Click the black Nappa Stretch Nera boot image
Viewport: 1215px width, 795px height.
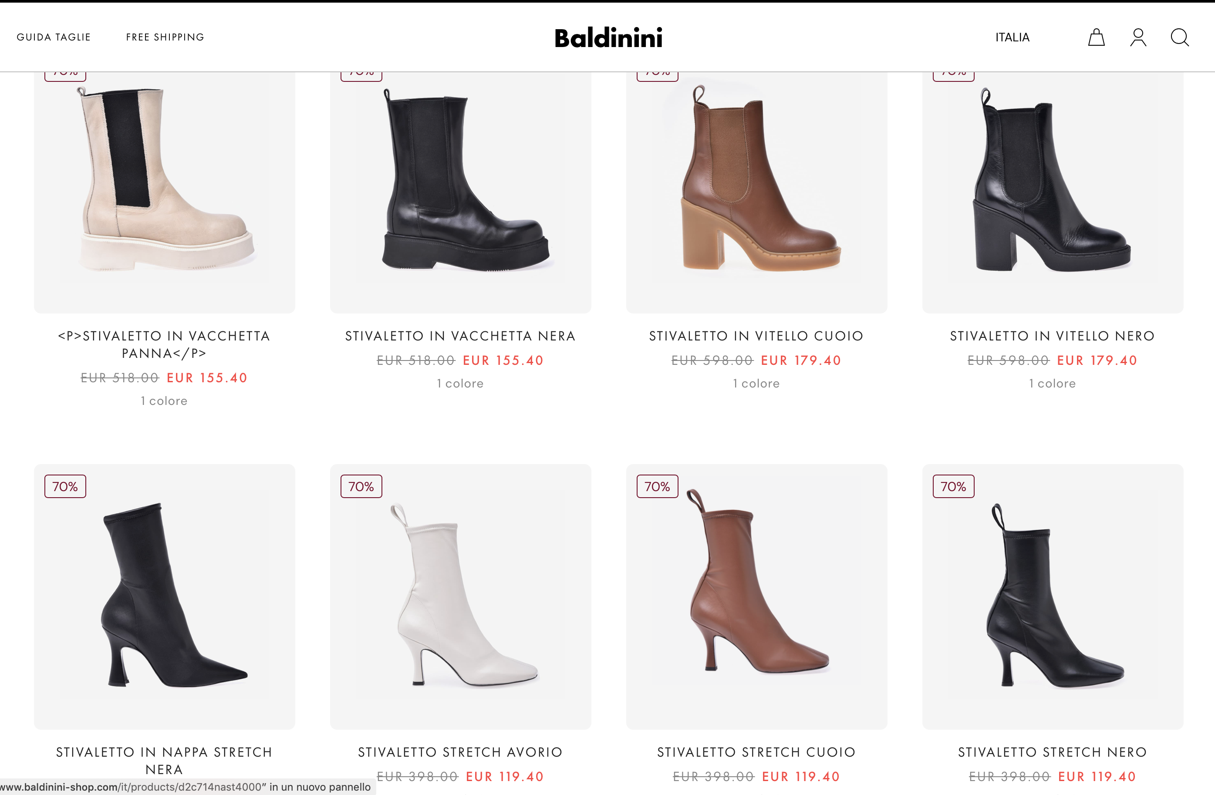click(164, 596)
